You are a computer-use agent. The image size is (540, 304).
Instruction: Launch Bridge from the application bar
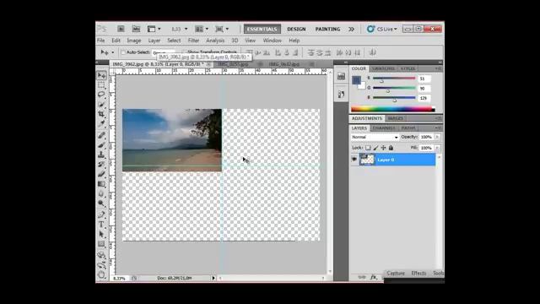121,29
